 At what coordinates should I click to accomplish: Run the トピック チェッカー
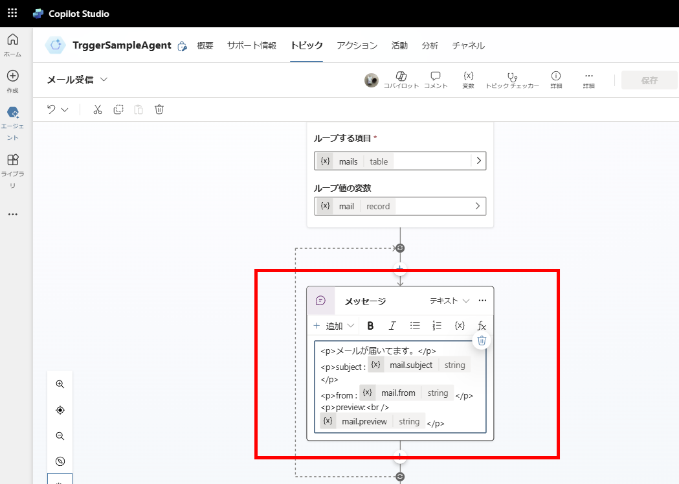click(x=512, y=79)
